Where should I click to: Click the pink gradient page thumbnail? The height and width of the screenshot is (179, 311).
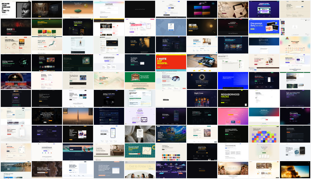pos(233,116)
